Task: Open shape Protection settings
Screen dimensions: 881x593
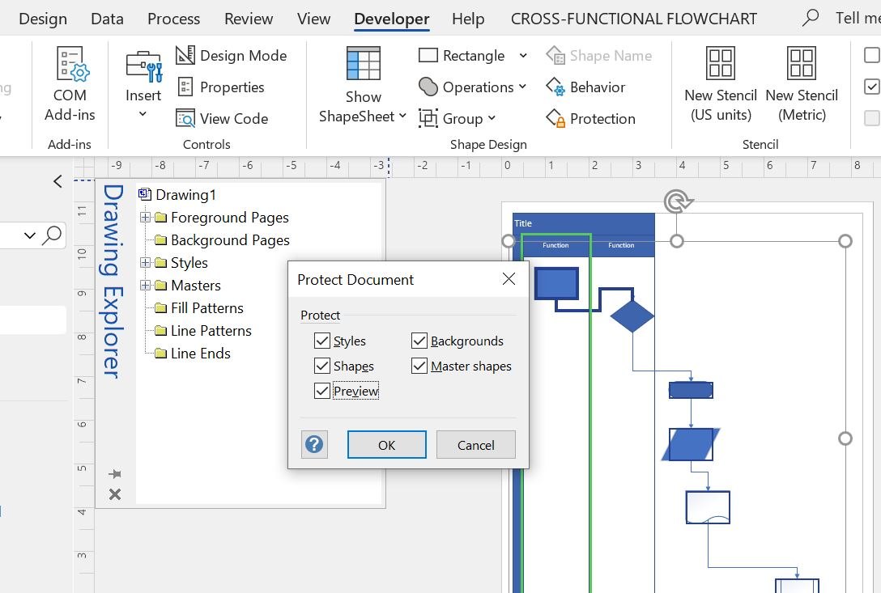Action: coord(590,118)
